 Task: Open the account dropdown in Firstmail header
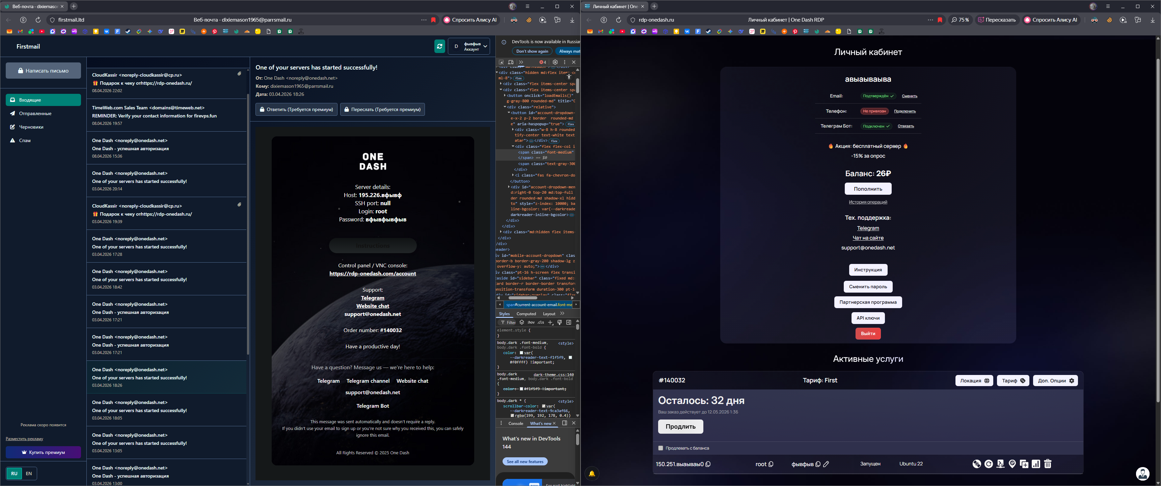[469, 47]
